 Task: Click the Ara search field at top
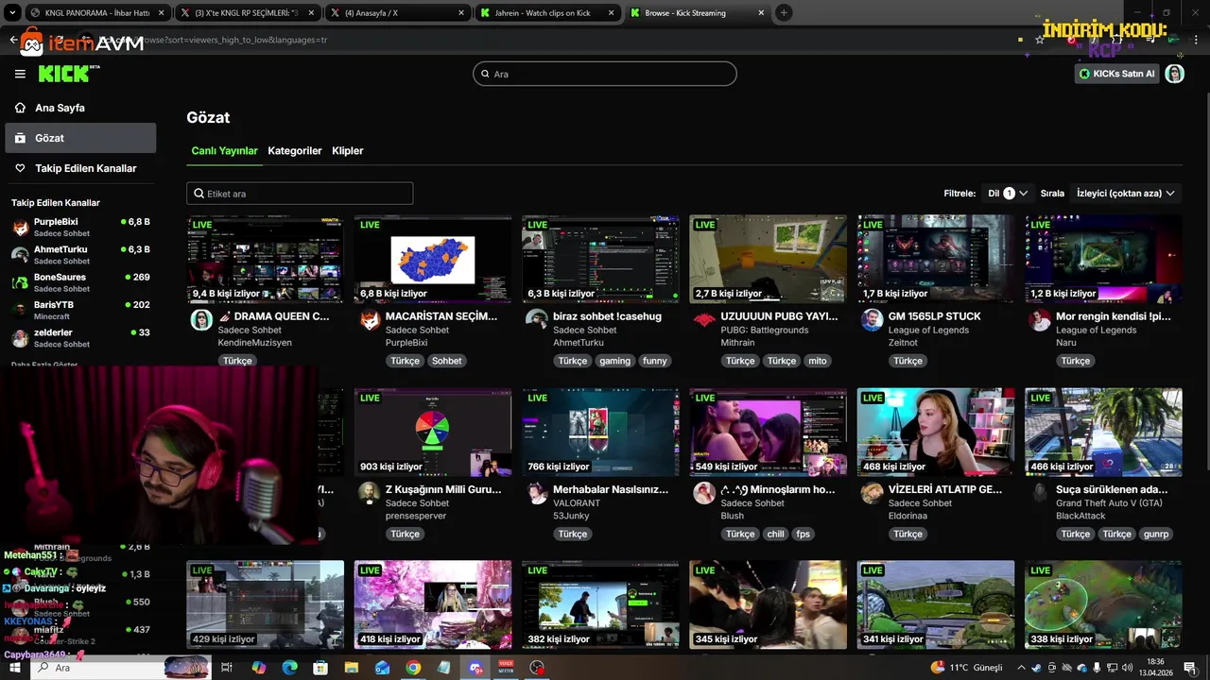pyautogui.click(x=605, y=74)
